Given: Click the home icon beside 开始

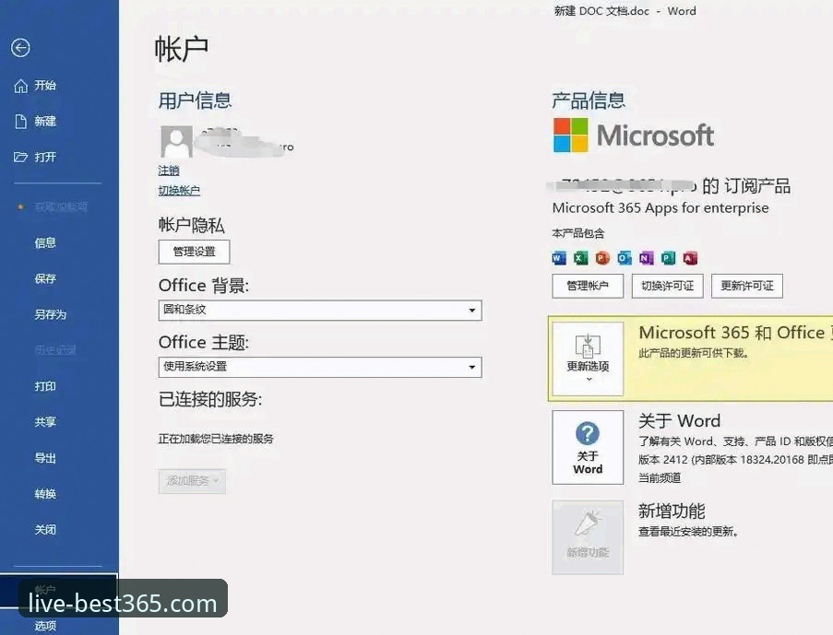Looking at the screenshot, I should point(20,86).
